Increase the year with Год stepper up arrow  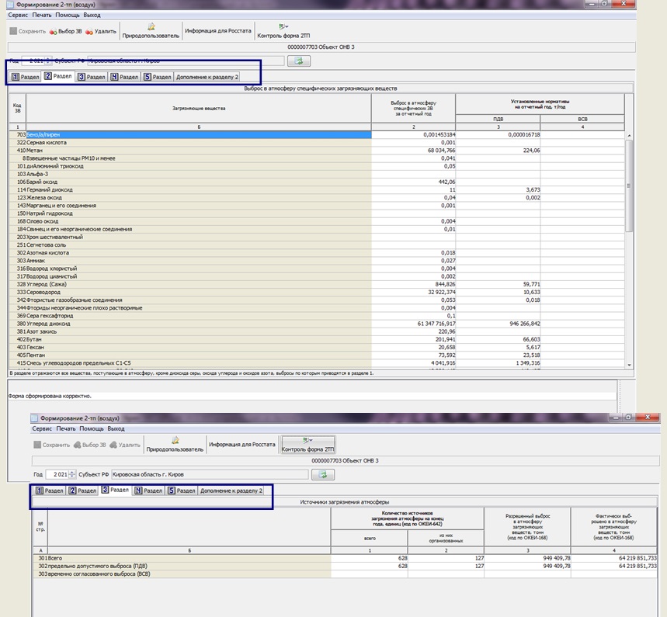pyautogui.click(x=72, y=472)
